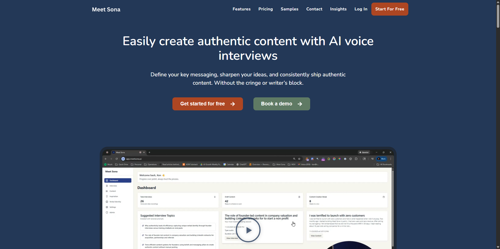Select the highlighted Dashboard sidebar tab
The width and height of the screenshot is (500, 249).
[118, 180]
